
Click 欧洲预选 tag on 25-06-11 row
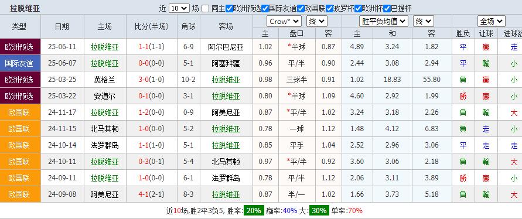tap(20, 47)
